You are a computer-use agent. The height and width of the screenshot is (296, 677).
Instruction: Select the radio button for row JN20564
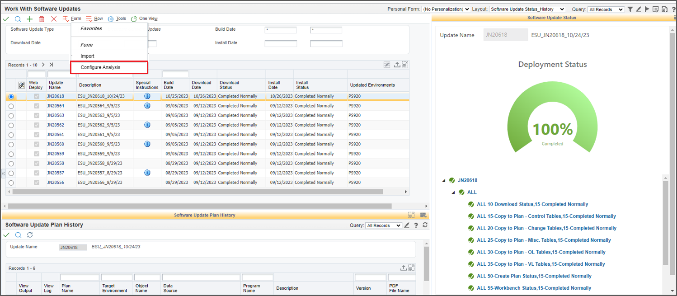[x=11, y=106]
